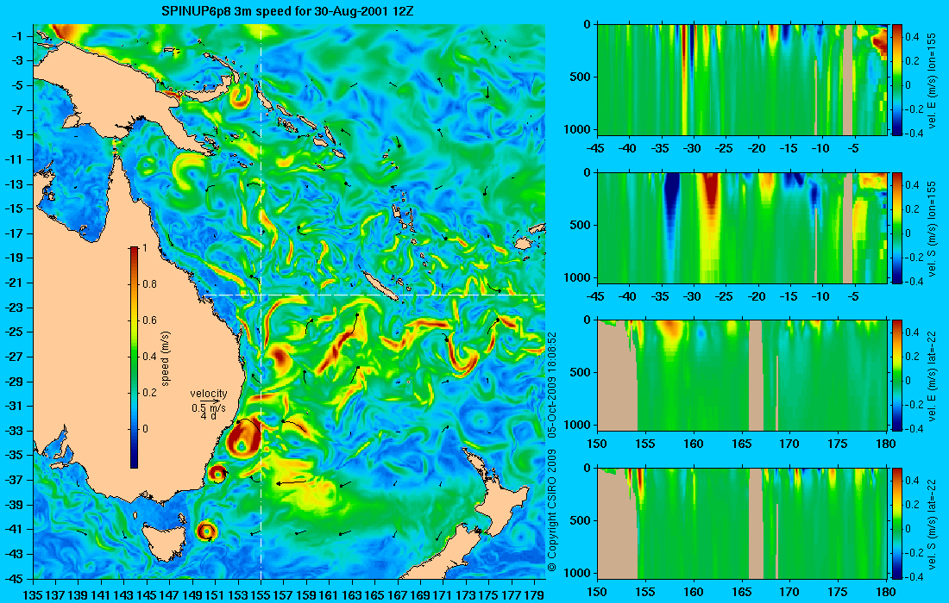
Task: Click the 500 depth label in vel. E lon=155 plot
Action: coord(582,78)
